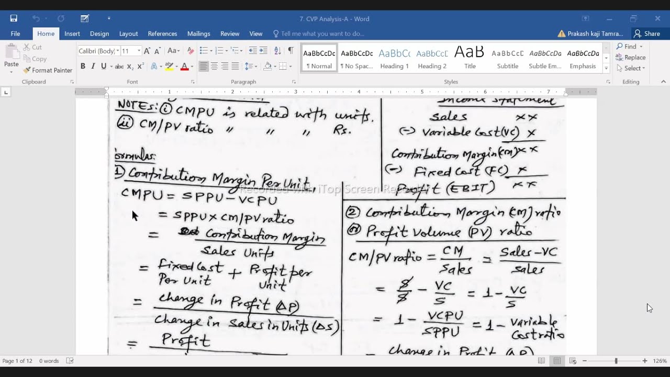
Task: Click the Save icon in title bar
Action: [14, 18]
